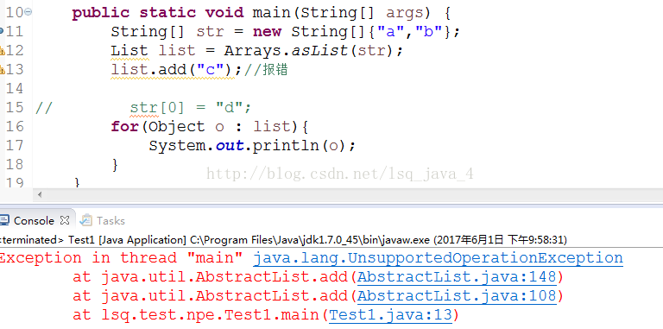Open the AbstractList.java:108 stack trace link

[457, 296]
